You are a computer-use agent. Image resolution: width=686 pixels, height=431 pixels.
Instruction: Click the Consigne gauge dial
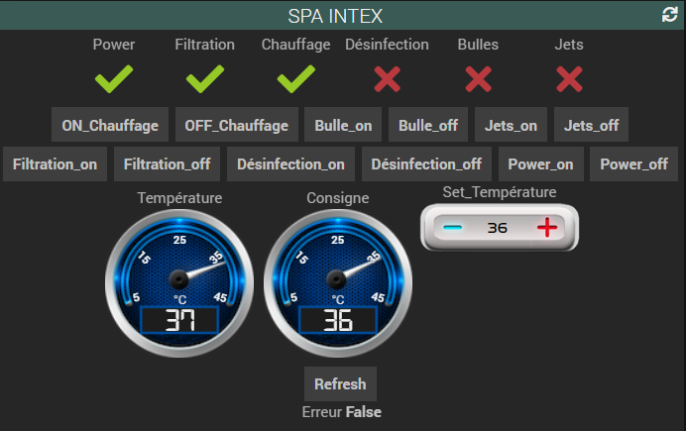coord(337,283)
